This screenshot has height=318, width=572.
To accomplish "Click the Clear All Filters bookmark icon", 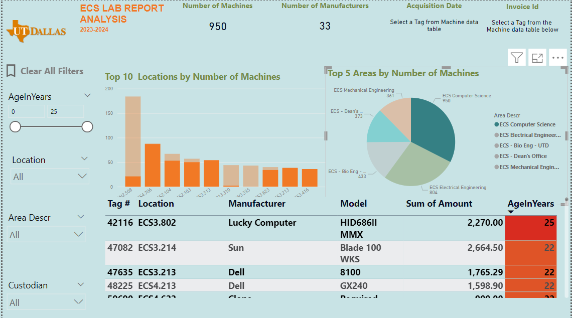I will coord(11,71).
